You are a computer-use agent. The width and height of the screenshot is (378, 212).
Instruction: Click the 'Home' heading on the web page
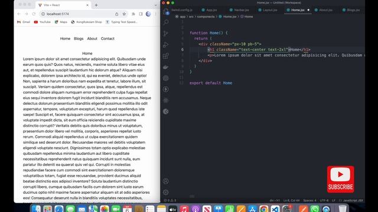tap(87, 54)
